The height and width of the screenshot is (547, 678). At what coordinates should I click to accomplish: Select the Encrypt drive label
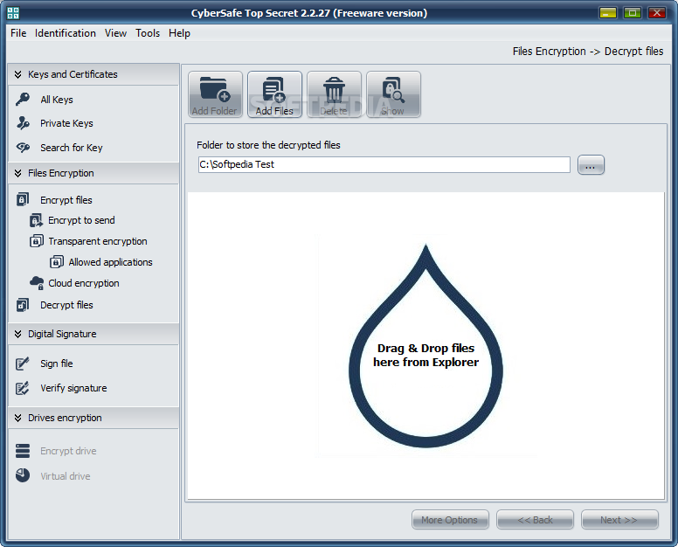point(68,451)
